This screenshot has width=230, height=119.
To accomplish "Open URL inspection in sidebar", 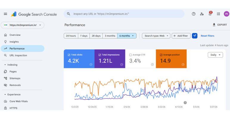I will click(18, 55).
